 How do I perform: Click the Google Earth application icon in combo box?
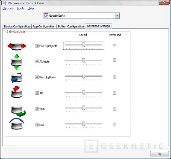tap(46, 15)
